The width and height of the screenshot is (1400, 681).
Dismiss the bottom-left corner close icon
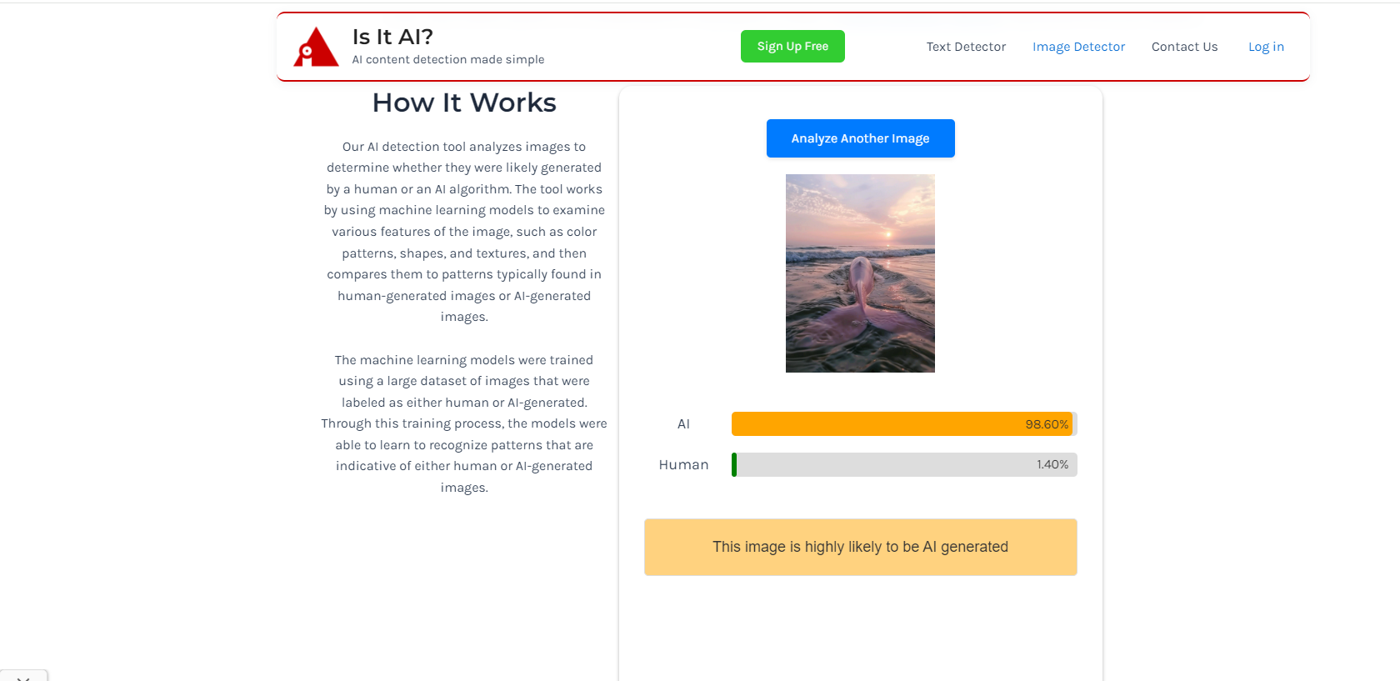point(23,678)
